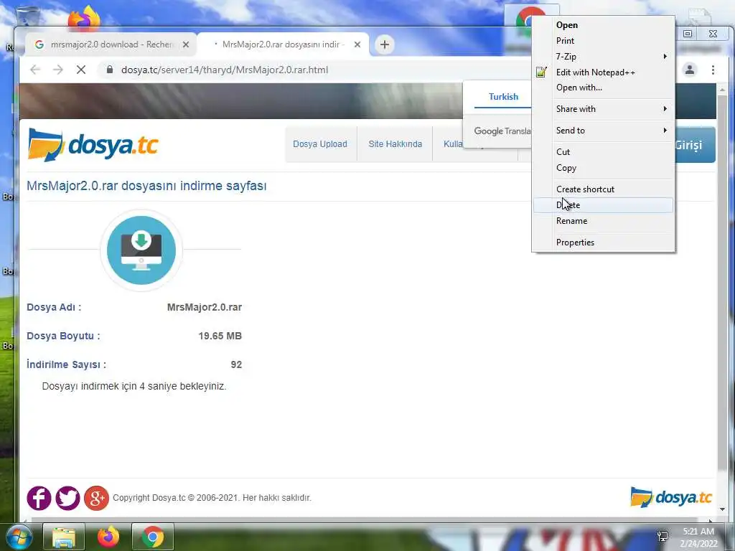Click the Girişi button
Screen dimensions: 735x551
695,145
